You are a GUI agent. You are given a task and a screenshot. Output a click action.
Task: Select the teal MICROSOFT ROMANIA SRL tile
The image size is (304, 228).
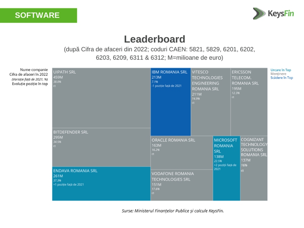pyautogui.click(x=226, y=168)
